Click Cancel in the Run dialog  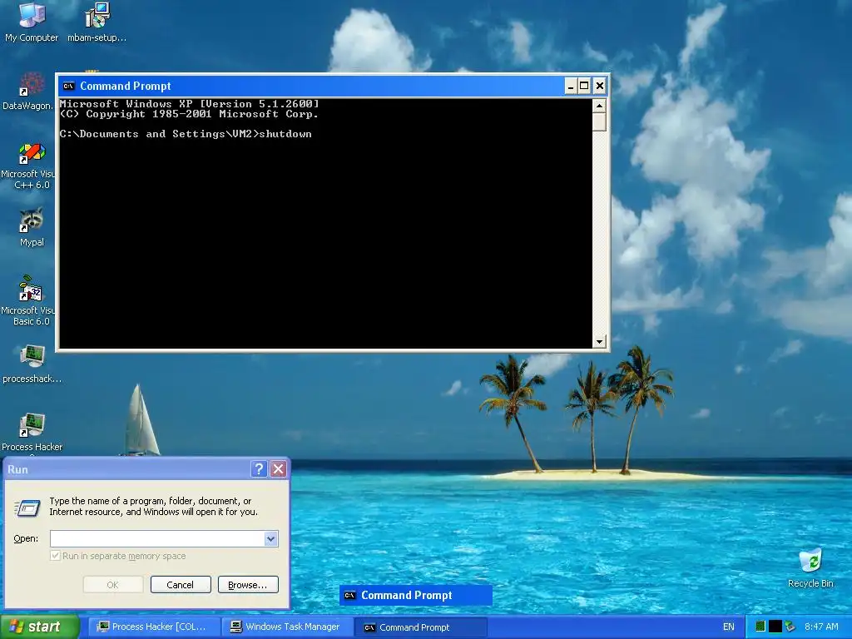click(181, 585)
